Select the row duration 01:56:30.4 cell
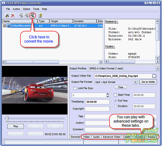This screenshot has width=162, height=146. coord(80,26)
